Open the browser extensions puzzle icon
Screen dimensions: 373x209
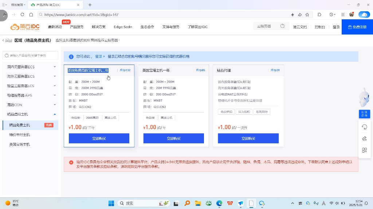click(x=319, y=15)
